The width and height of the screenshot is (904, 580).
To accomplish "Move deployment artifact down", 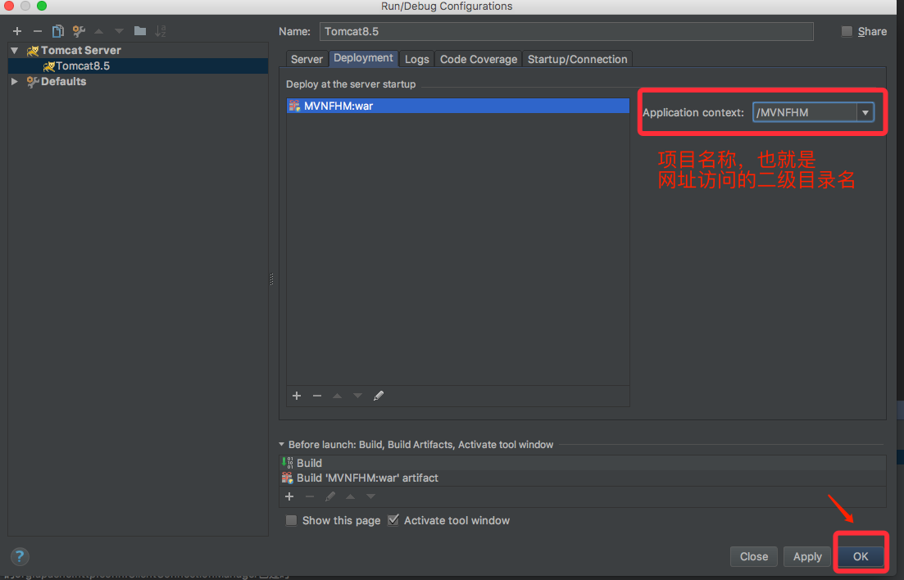I will pyautogui.click(x=357, y=396).
